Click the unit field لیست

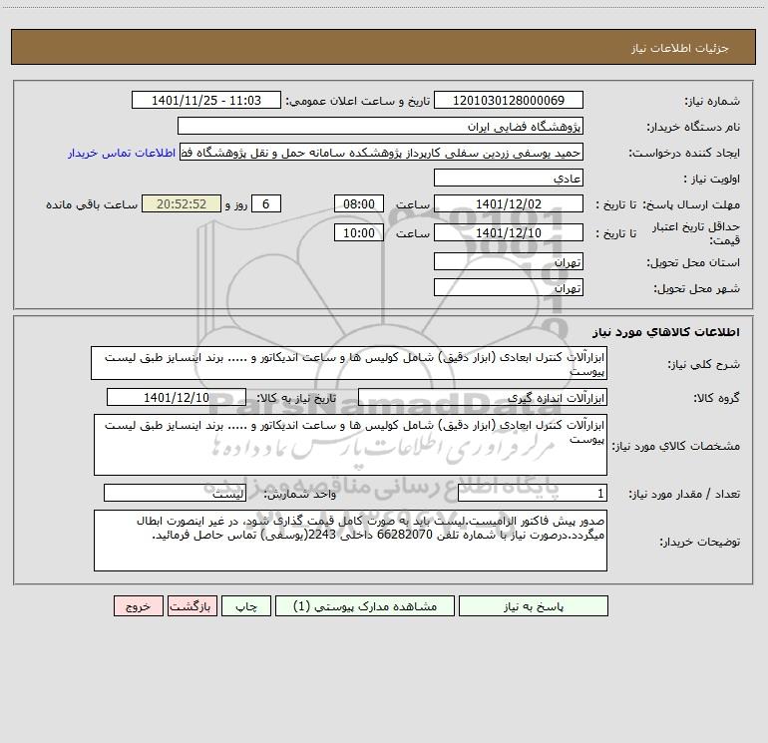175,494
